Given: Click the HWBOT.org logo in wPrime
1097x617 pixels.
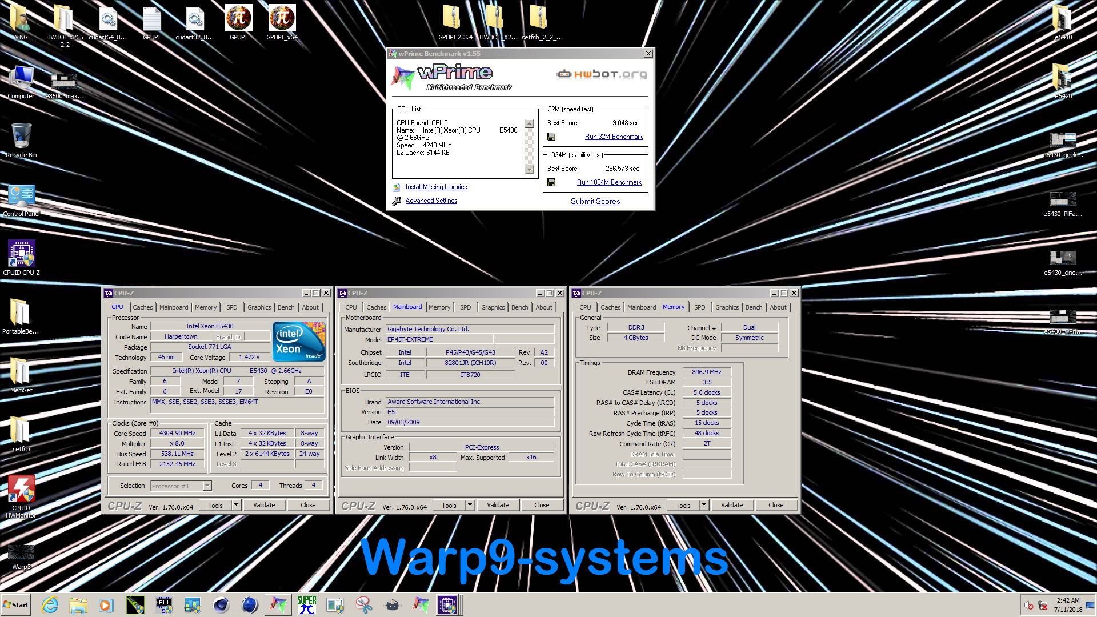Looking at the screenshot, I should click(x=602, y=74).
